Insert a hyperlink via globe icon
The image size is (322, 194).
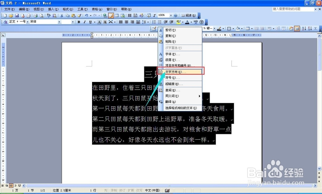point(105,15)
